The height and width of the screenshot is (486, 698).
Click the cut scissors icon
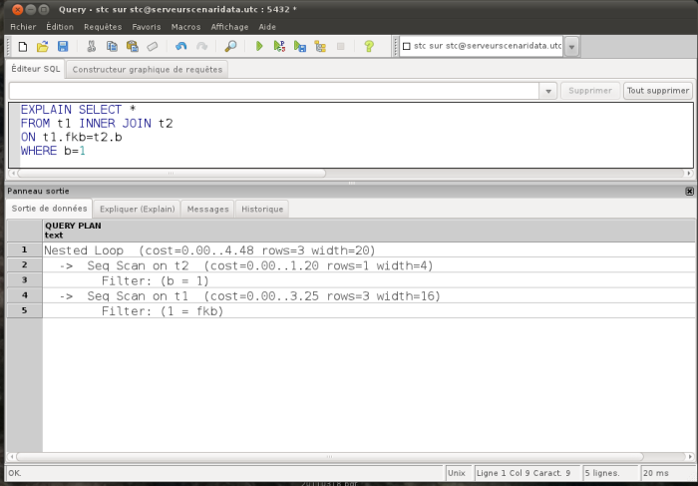tap(92, 46)
